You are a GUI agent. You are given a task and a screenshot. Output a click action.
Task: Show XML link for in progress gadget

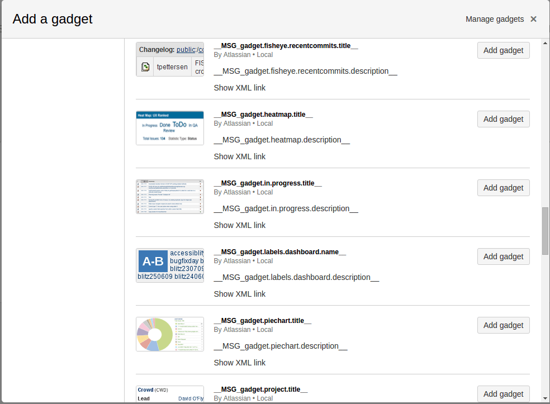coord(239,225)
